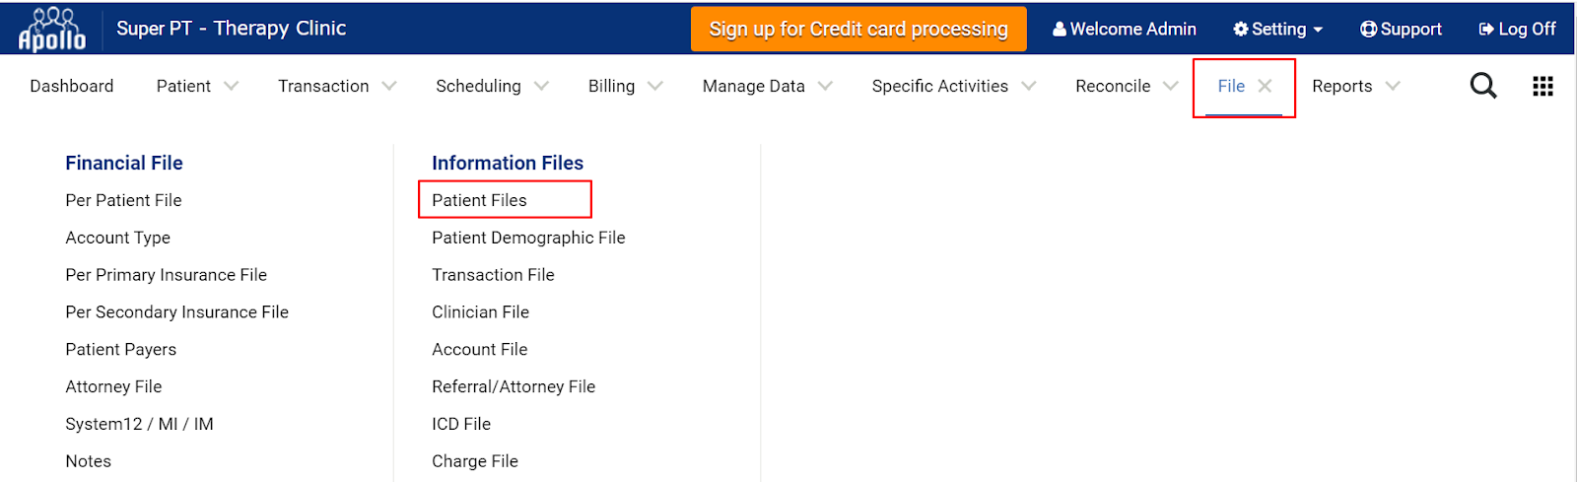Open Per Primary Insurance File
This screenshot has height=482, width=1577.
(166, 275)
